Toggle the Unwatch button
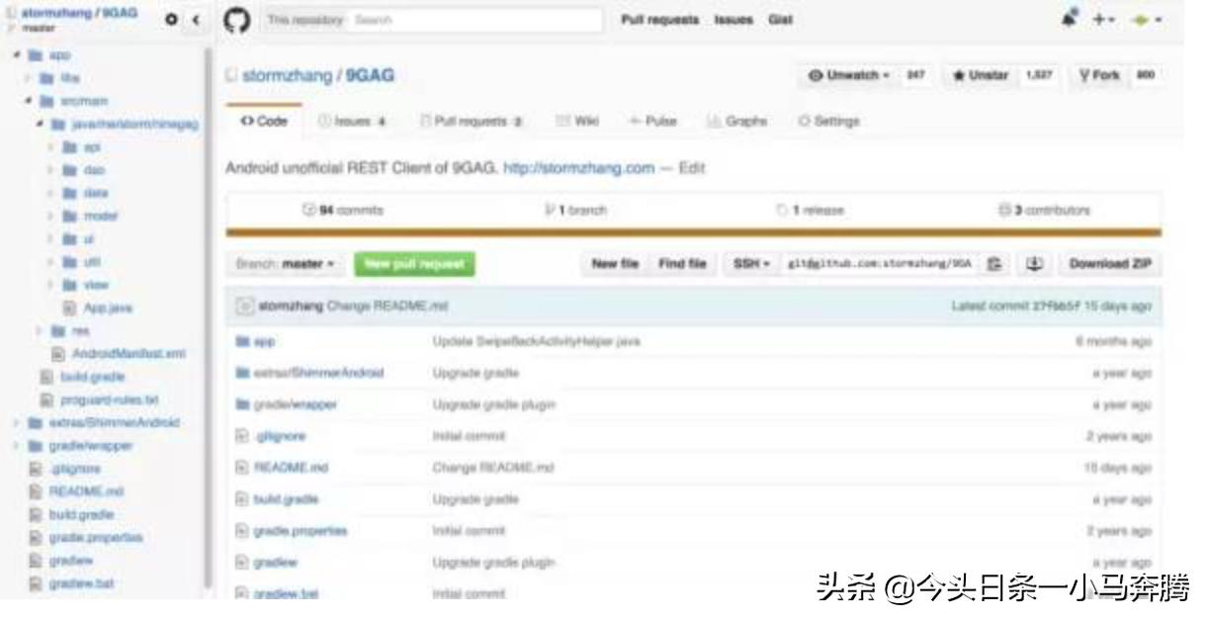Image resolution: width=1208 pixels, height=621 pixels. point(848,75)
